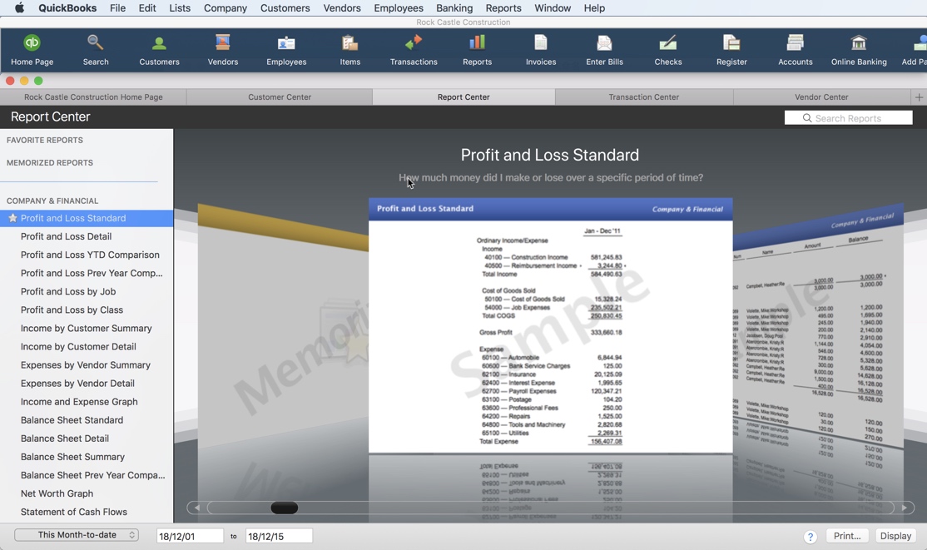Screen dimensions: 927x550
Task: Click the Enter Bills icon
Action: click(603, 48)
